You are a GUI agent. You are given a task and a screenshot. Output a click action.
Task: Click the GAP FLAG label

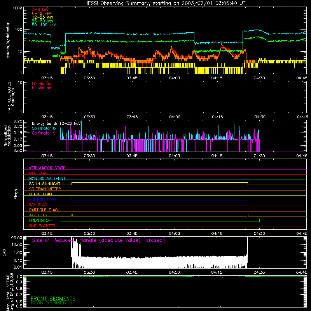[x=38, y=173]
